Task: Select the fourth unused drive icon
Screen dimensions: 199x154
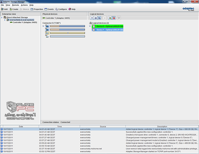Action: (x=47, y=36)
